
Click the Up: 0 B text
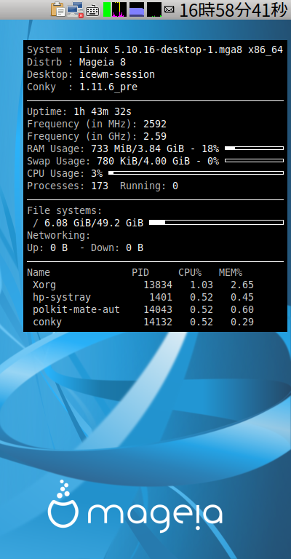47,248
